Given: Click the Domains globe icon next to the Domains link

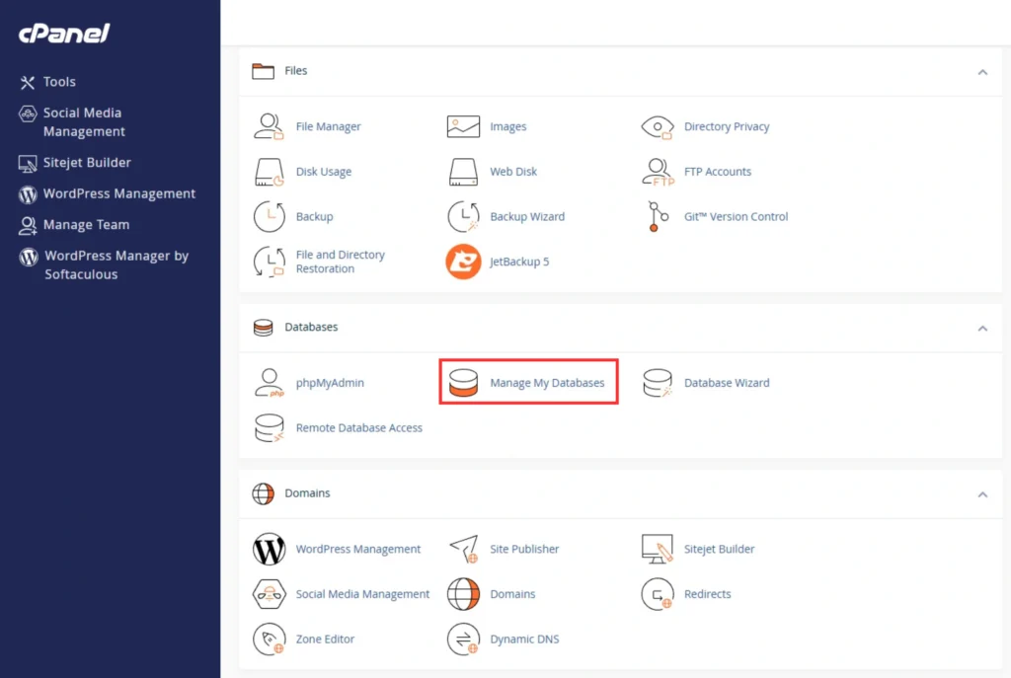Looking at the screenshot, I should click(x=463, y=594).
